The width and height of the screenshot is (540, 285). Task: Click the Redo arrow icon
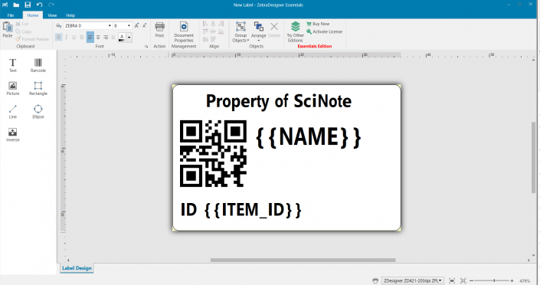[x=51, y=5]
